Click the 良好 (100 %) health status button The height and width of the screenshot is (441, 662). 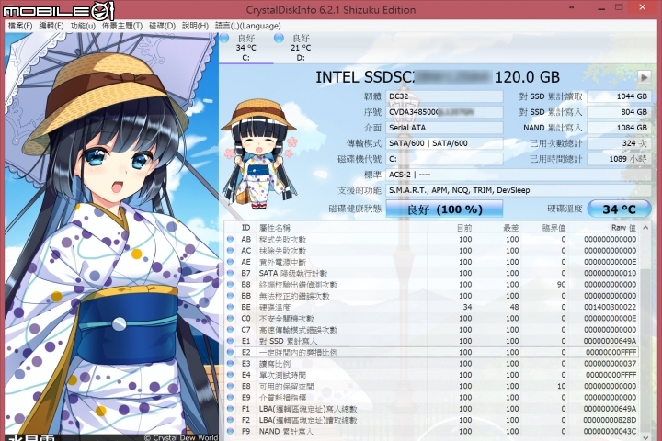click(x=444, y=209)
